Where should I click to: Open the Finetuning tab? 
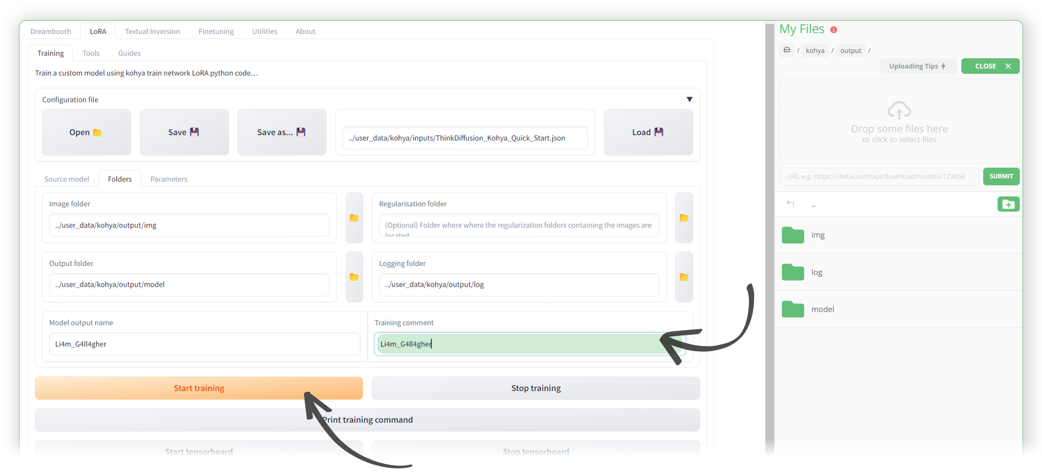coord(216,31)
